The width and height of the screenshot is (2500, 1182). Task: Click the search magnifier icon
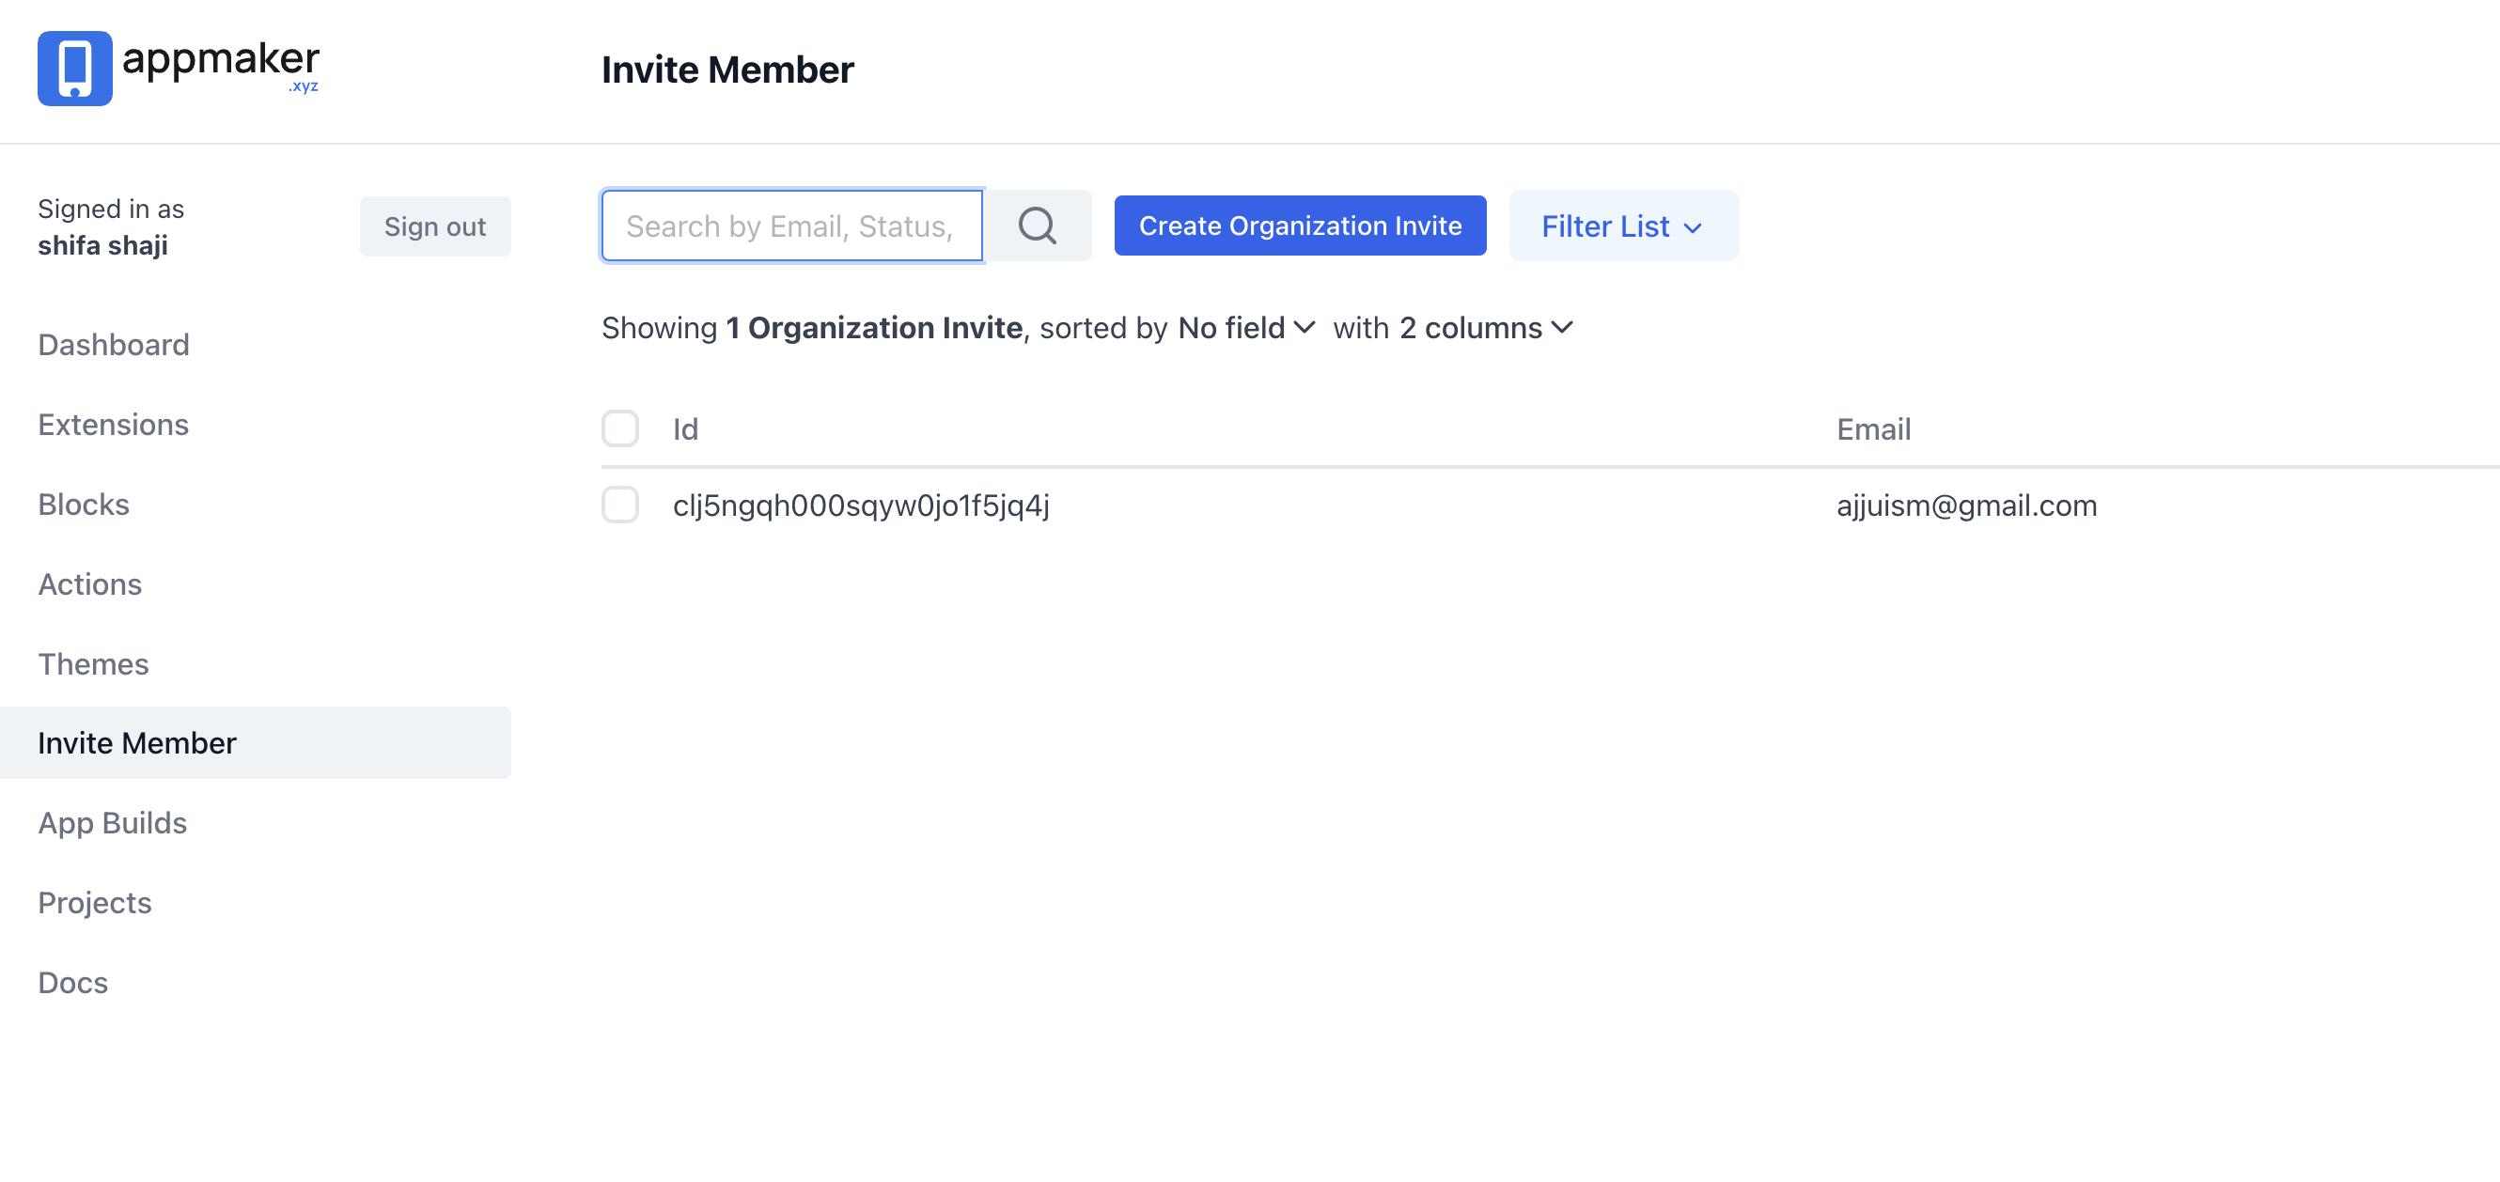coord(1038,226)
